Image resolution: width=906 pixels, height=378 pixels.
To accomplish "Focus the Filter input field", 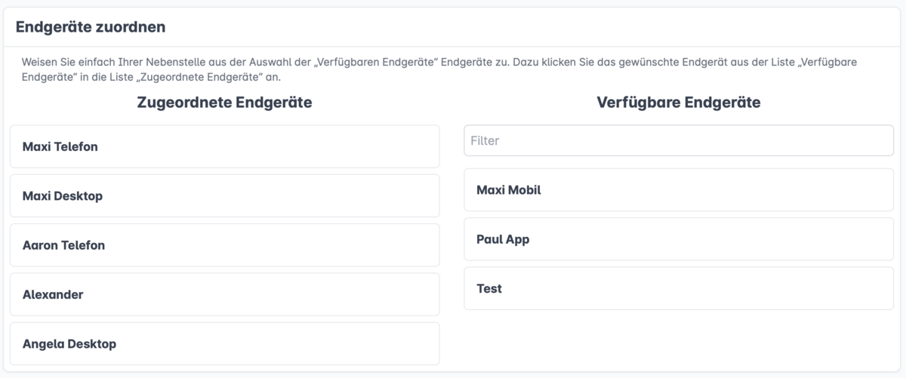I will pyautogui.click(x=678, y=140).
